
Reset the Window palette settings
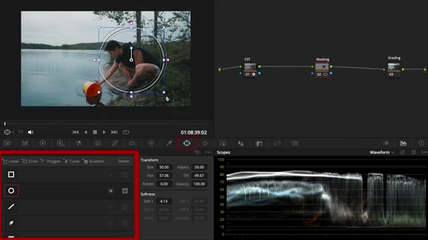pos(197,153)
